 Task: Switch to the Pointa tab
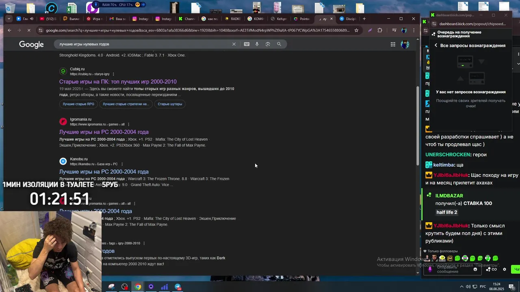point(302,19)
